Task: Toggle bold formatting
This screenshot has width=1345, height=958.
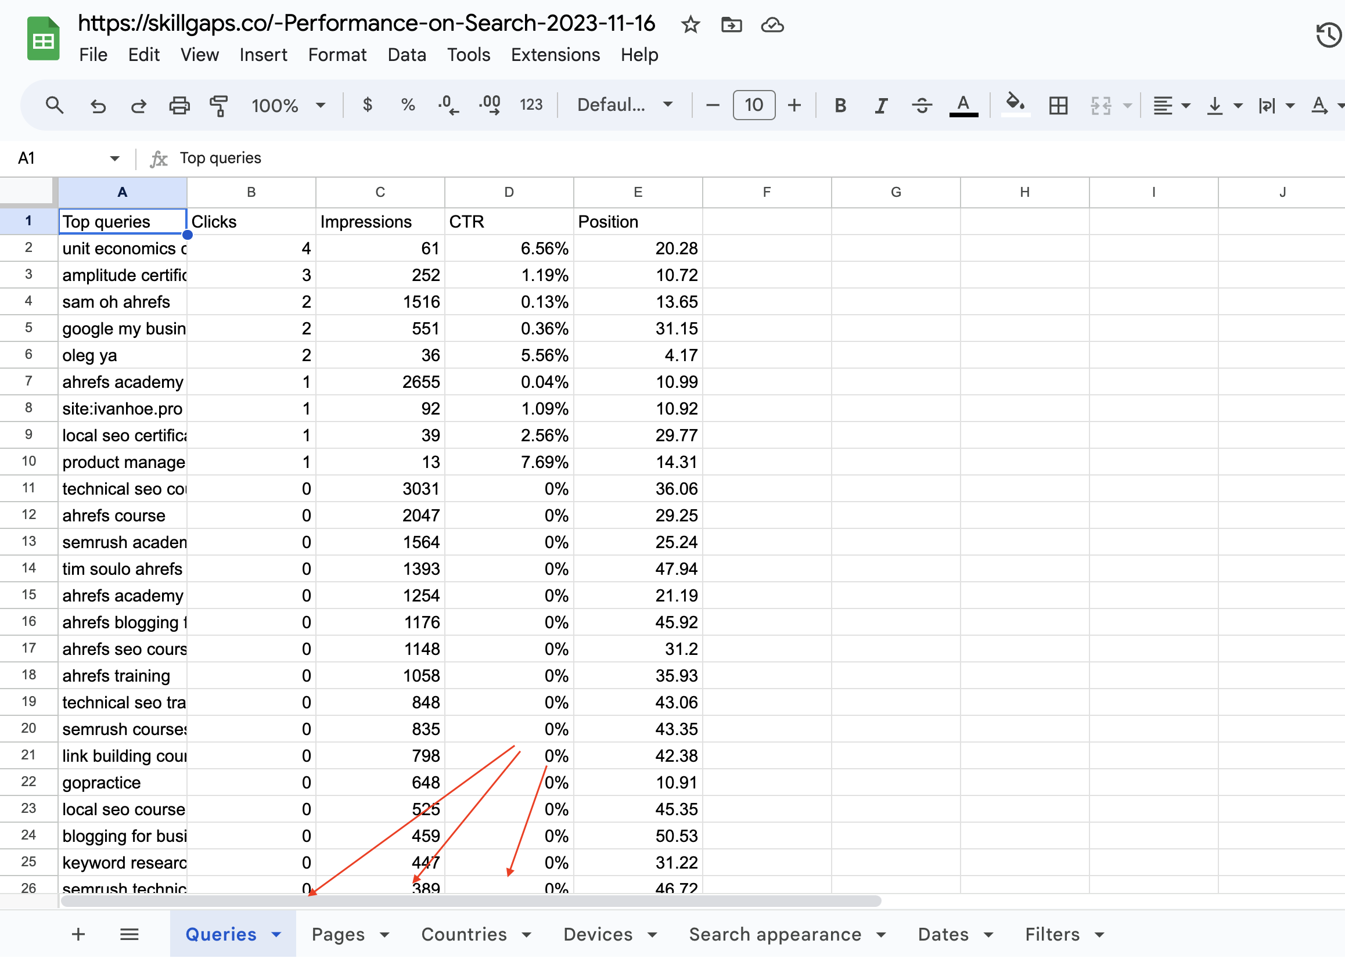Action: (841, 106)
